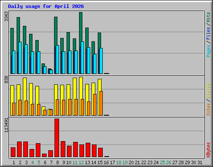Click the cyan 'Pages' legend label

coord(208,51)
